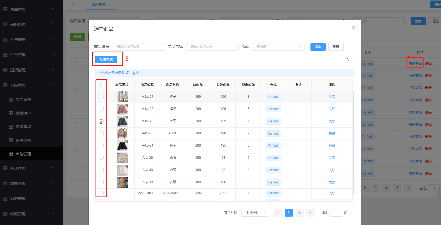Open the A-yi-39 product thumbnail
This screenshot has height=225, width=441.
pyautogui.click(x=122, y=182)
